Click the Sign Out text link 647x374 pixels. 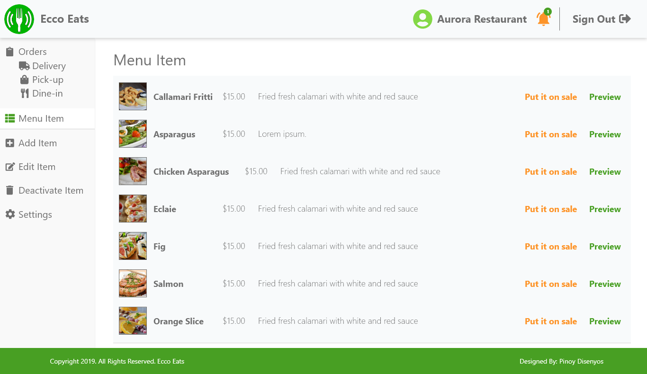click(x=593, y=19)
